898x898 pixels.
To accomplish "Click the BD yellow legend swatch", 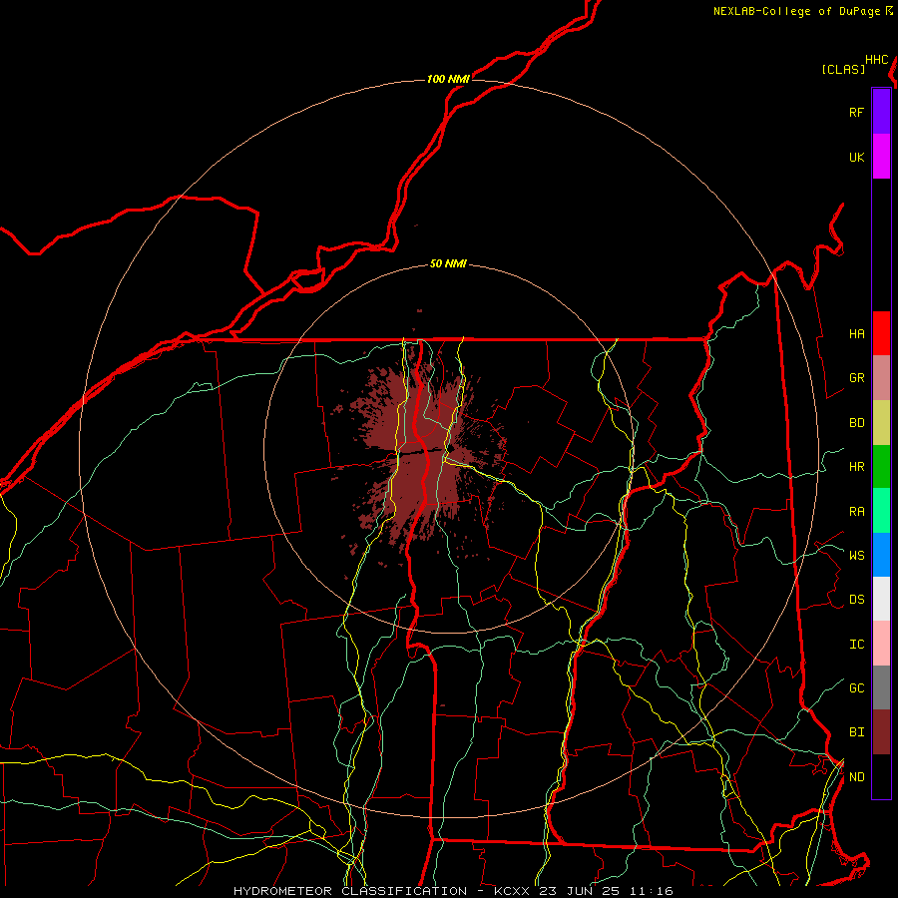I will click(881, 423).
